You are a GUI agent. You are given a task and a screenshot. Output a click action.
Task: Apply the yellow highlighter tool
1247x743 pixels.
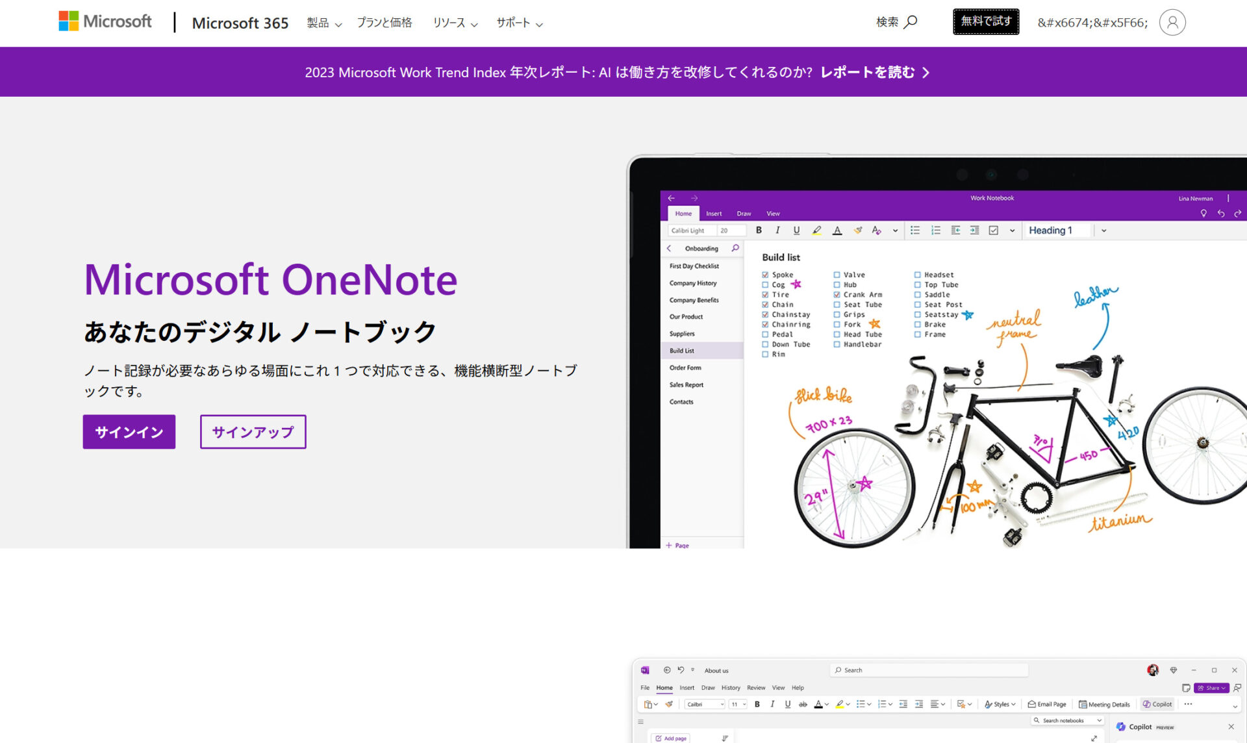tap(816, 230)
